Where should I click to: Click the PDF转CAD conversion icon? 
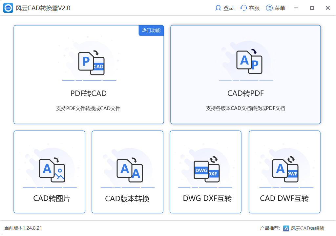point(91,63)
